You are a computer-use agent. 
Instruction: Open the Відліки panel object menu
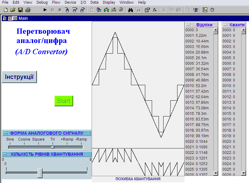coord(188,25)
